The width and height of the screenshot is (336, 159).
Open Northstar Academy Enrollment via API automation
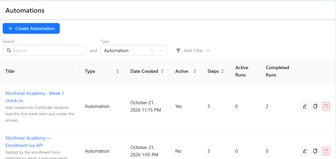[x=28, y=142]
